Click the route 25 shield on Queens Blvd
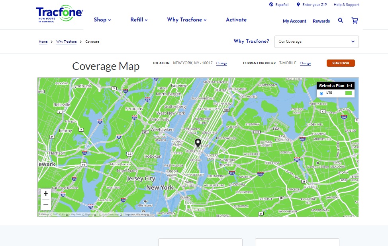 pos(304,182)
